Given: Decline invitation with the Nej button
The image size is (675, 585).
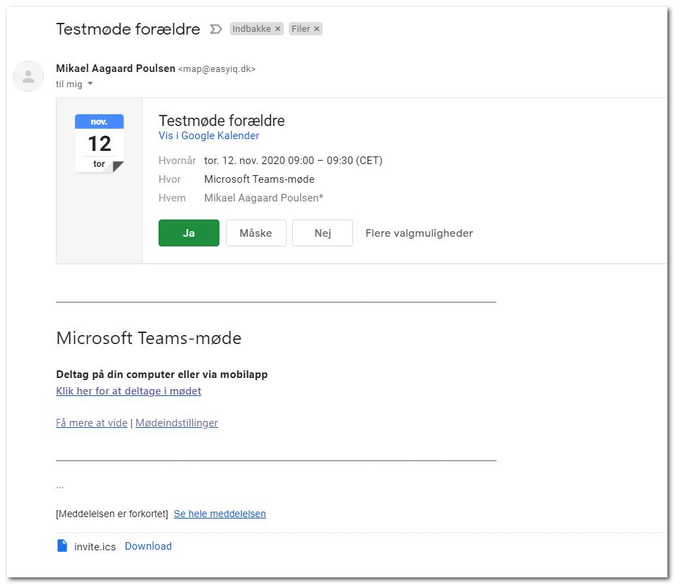Looking at the screenshot, I should coord(323,233).
